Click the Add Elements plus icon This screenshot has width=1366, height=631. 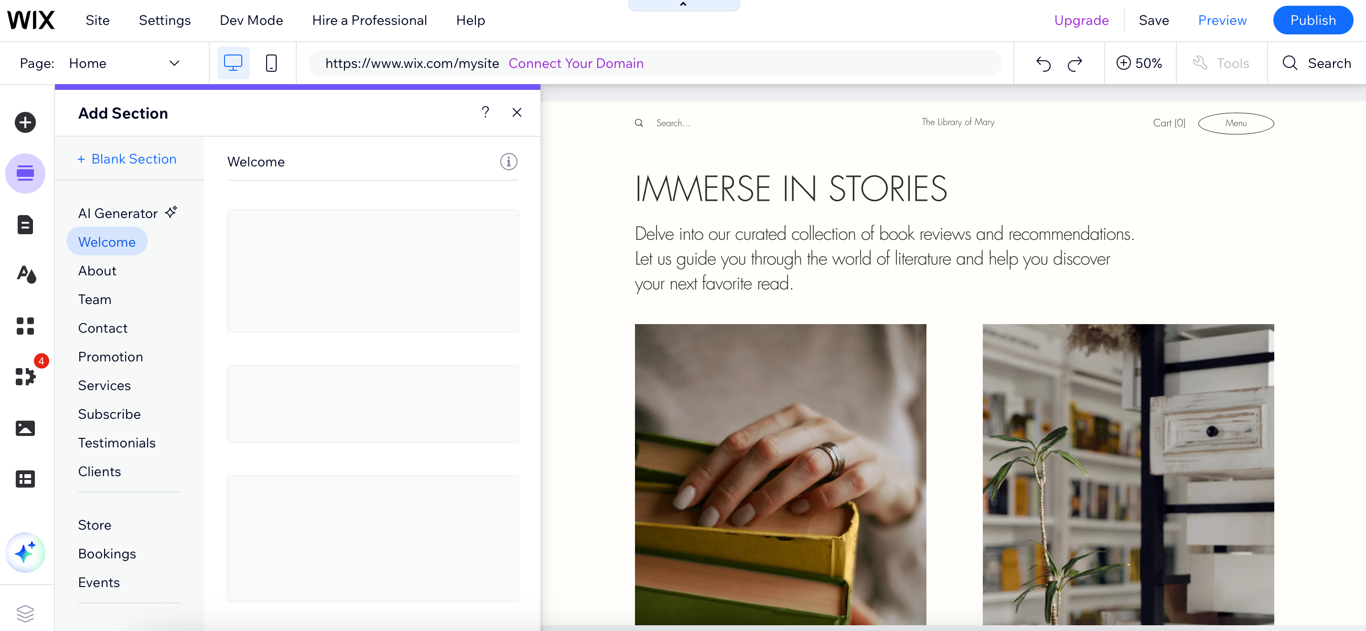click(25, 122)
